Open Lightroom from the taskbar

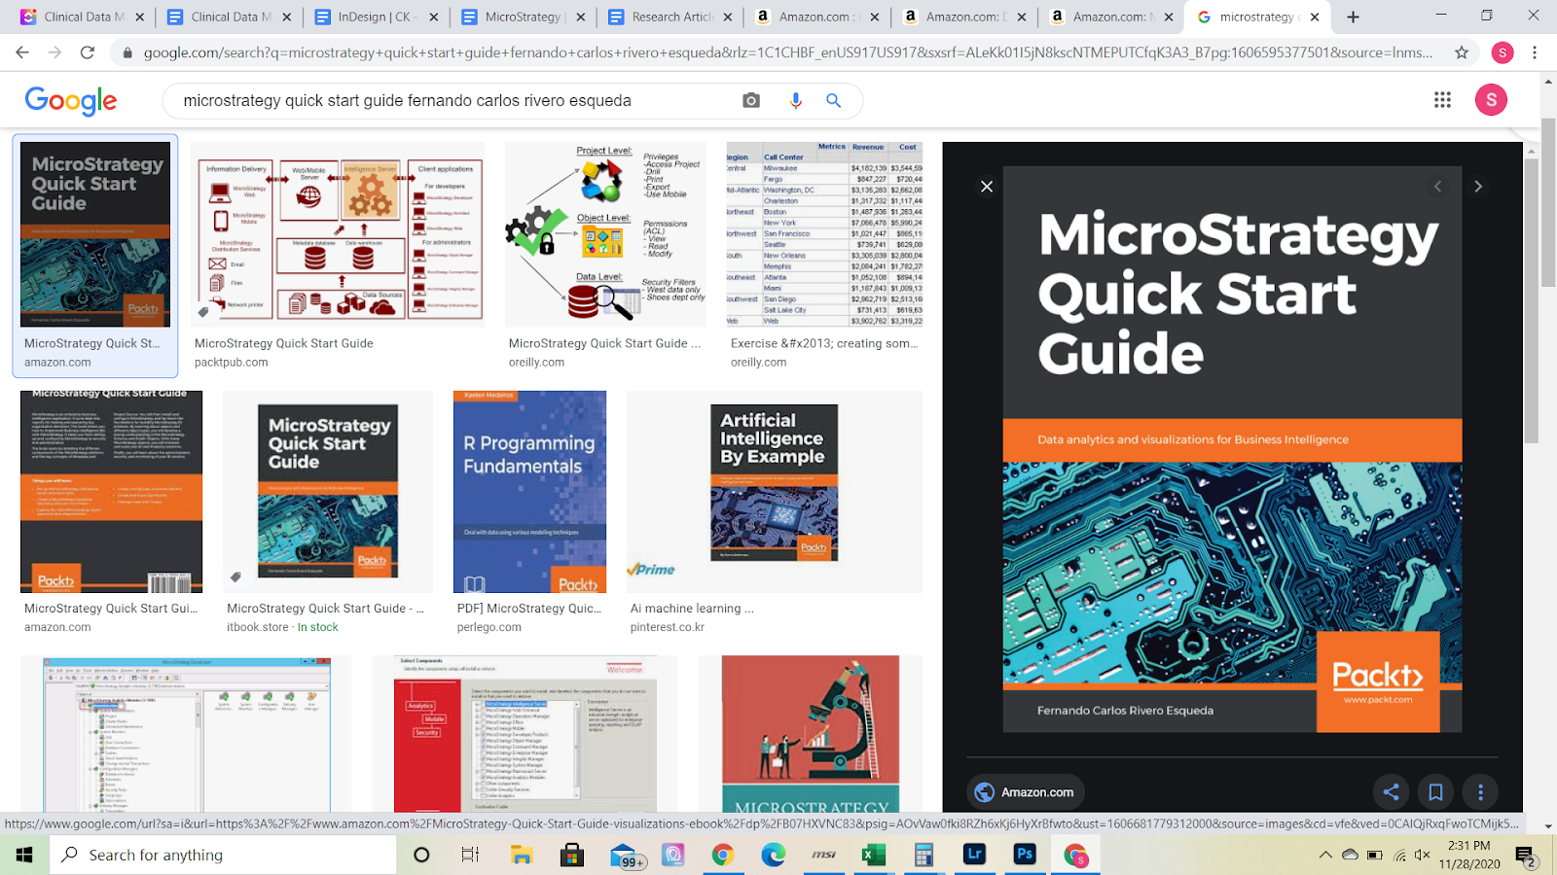coord(974,855)
